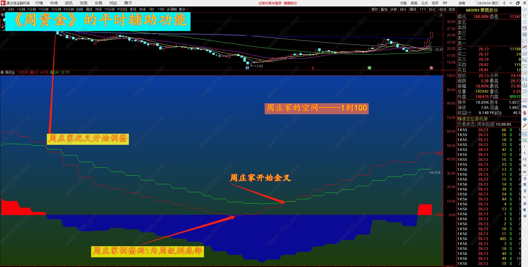The image size is (528, 267).
Task: Click the 返回 back button
Action: coord(452,9)
